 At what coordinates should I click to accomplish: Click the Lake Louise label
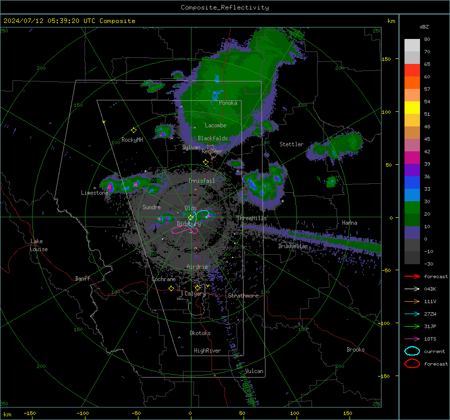[x=38, y=245]
